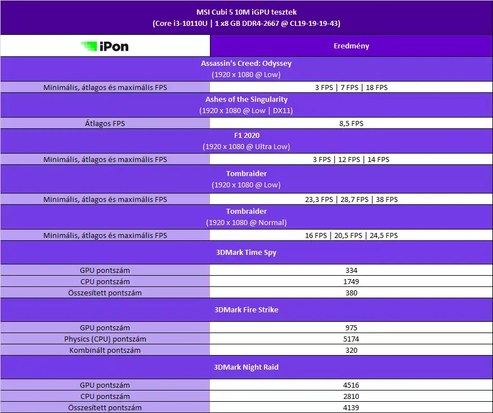Image resolution: width=493 pixels, height=413 pixels.
Task: Click the '(1920 x 1080 @ Low | DX11)' line
Action: [246, 111]
